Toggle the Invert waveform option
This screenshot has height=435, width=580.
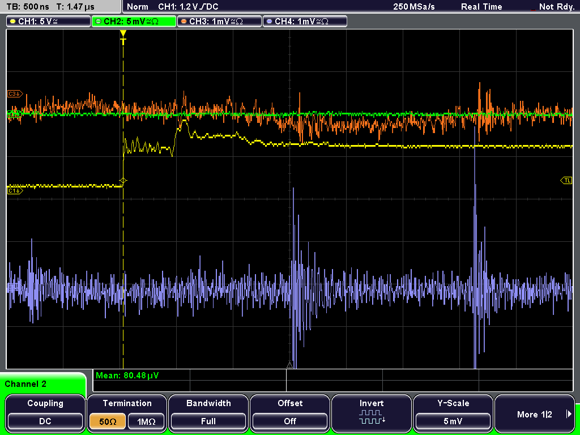click(x=372, y=412)
